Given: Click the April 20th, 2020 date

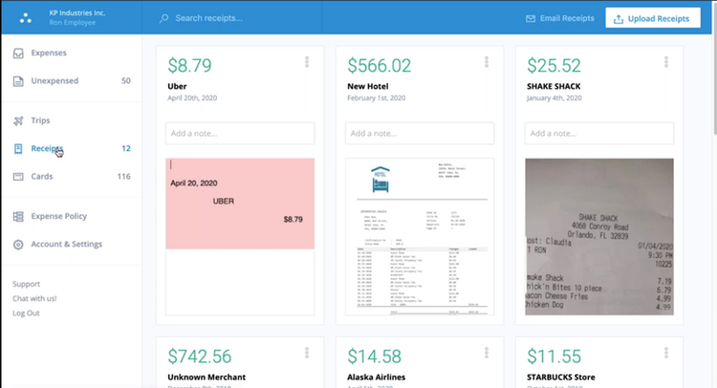Looking at the screenshot, I should coord(192,97).
